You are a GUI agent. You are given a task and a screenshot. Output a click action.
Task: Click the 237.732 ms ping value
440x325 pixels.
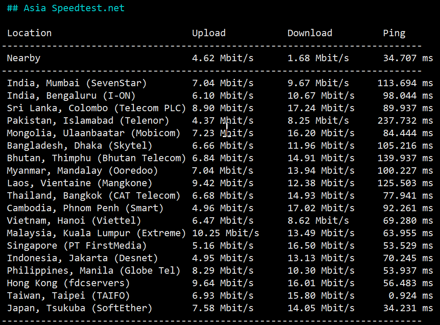[405, 121]
